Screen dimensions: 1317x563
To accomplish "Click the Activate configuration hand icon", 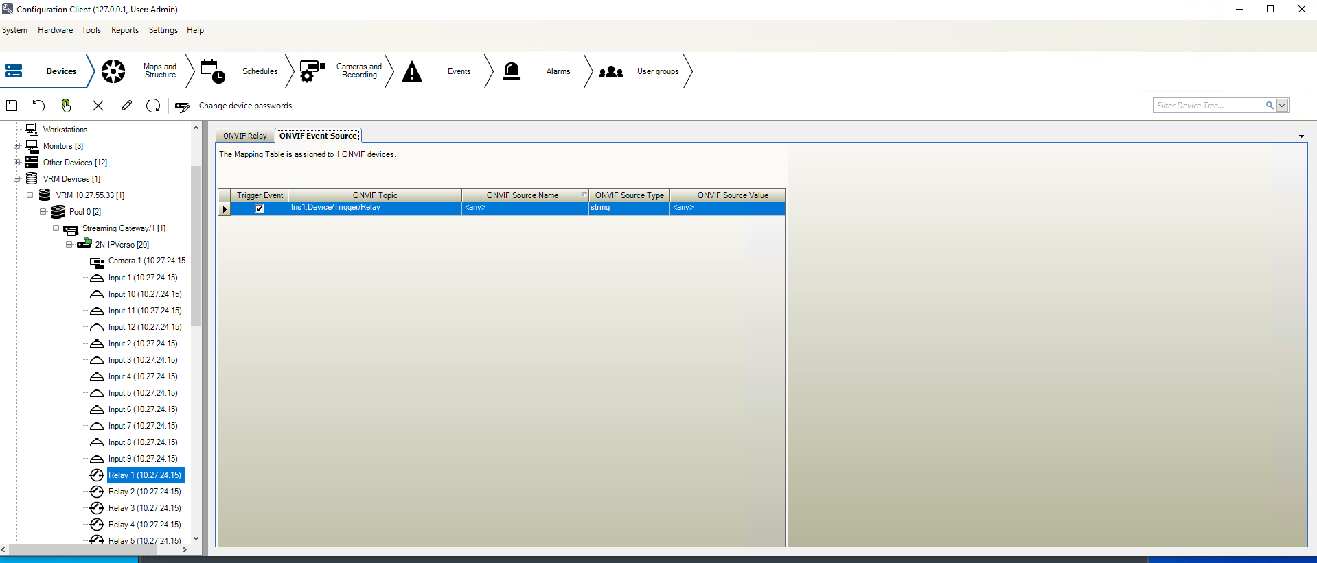I will (x=66, y=106).
